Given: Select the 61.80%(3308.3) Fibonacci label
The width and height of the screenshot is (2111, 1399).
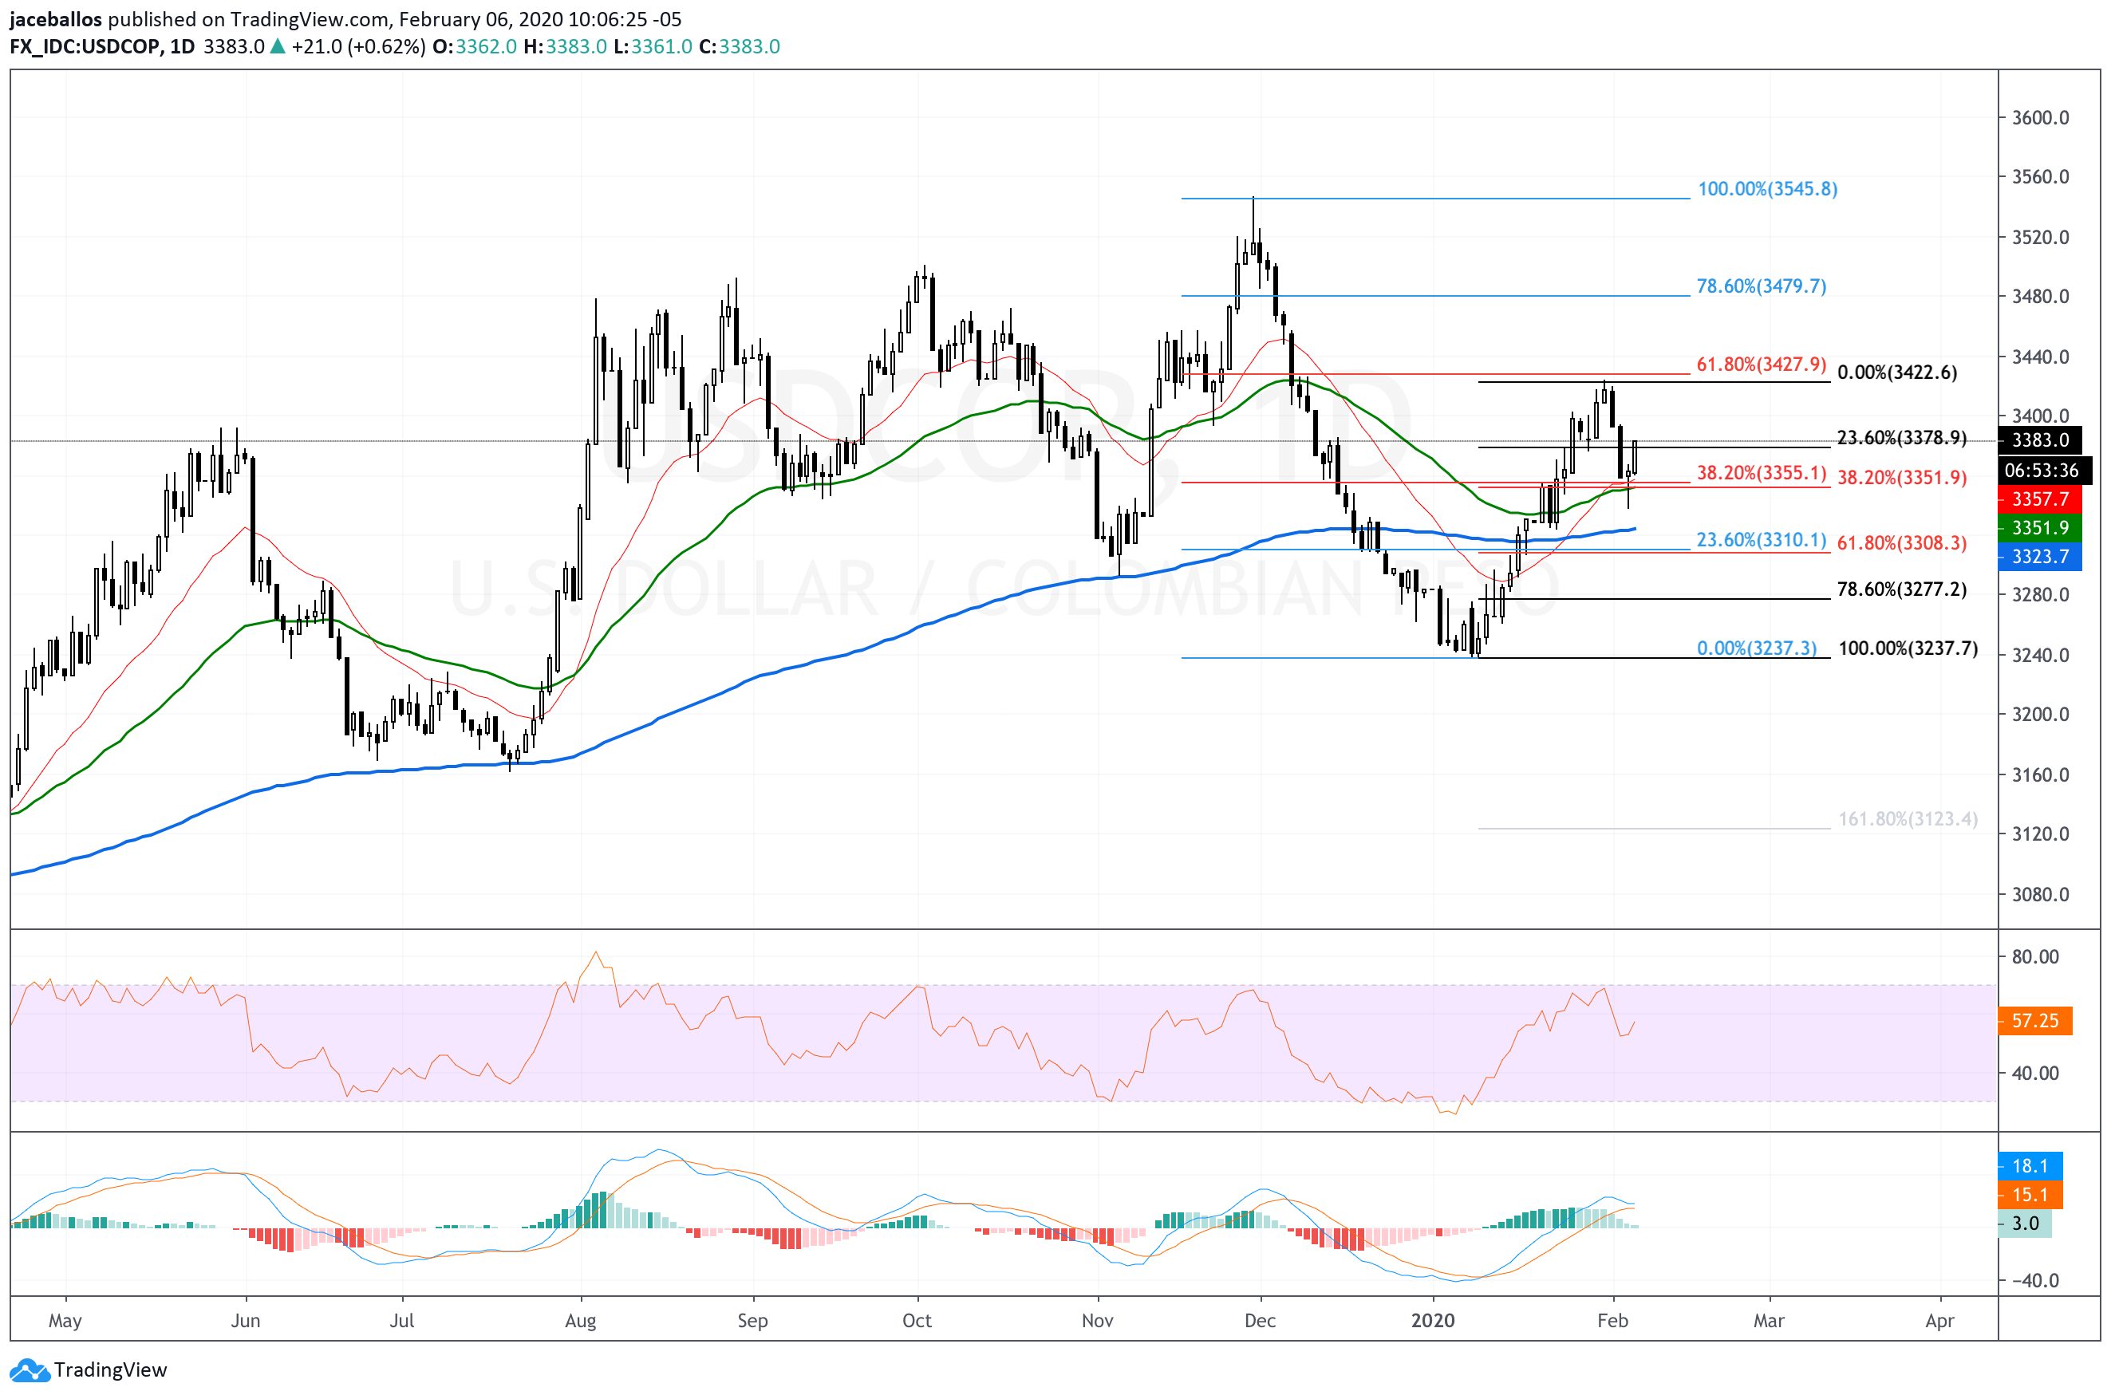Looking at the screenshot, I should 1902,543.
